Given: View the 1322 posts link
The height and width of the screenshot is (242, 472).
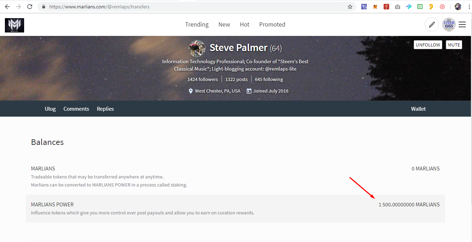Looking at the screenshot, I should coord(237,79).
